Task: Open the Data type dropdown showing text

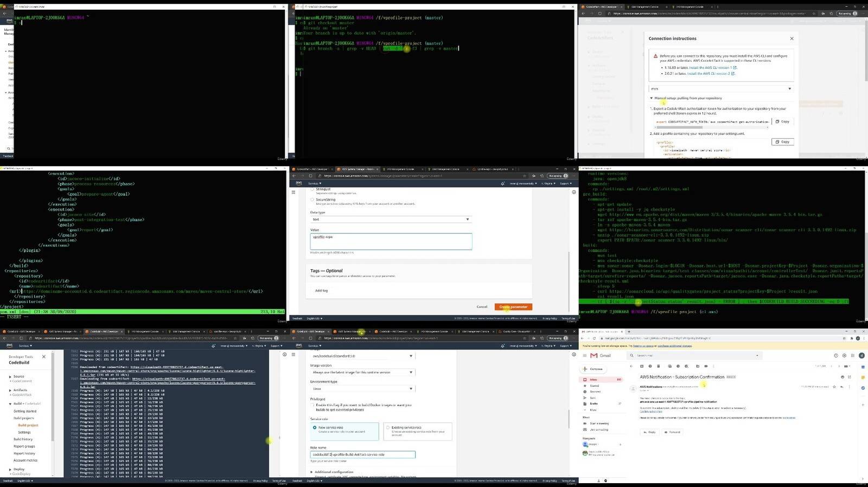Action: click(x=391, y=219)
